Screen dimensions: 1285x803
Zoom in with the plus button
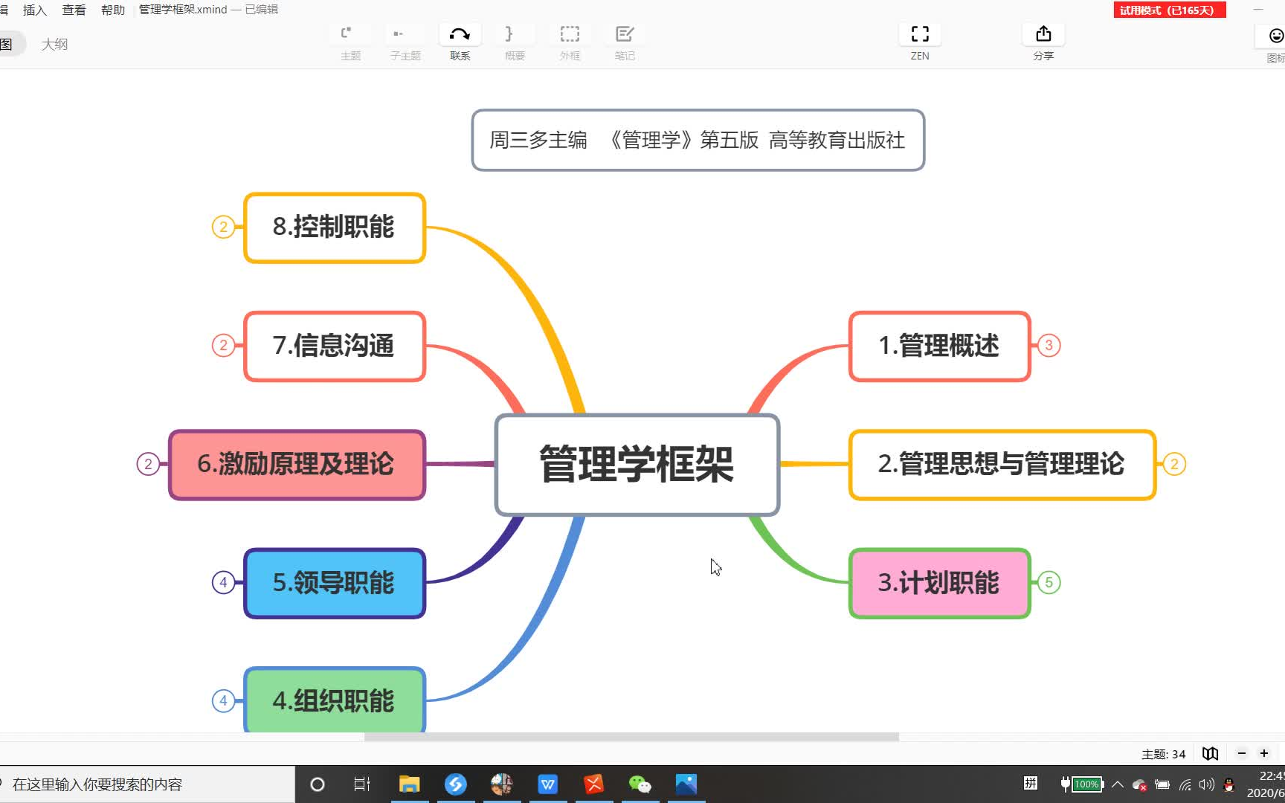(1264, 753)
